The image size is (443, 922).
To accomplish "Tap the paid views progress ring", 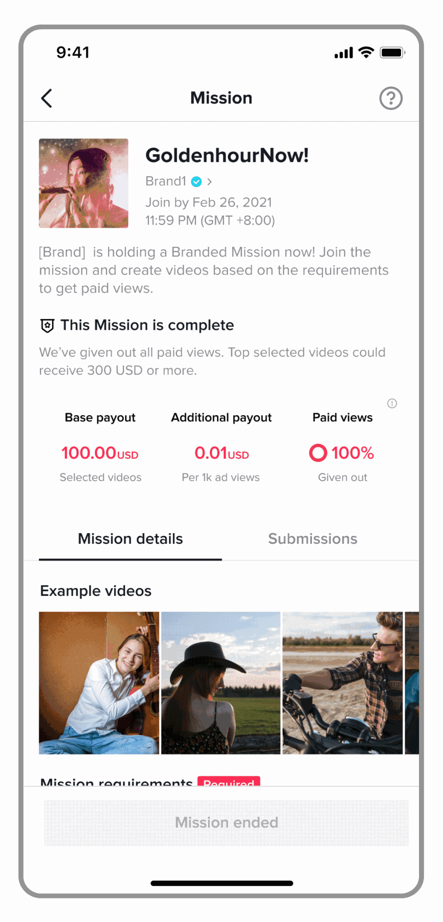I will point(318,453).
